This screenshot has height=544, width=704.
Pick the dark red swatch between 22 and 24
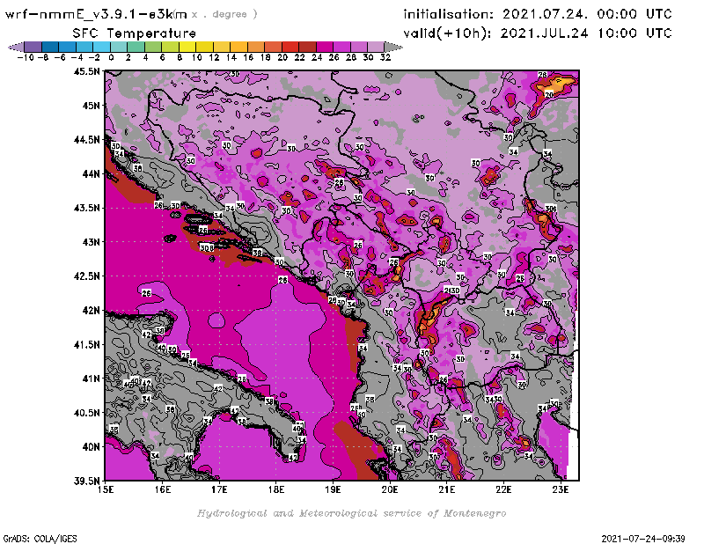307,47
